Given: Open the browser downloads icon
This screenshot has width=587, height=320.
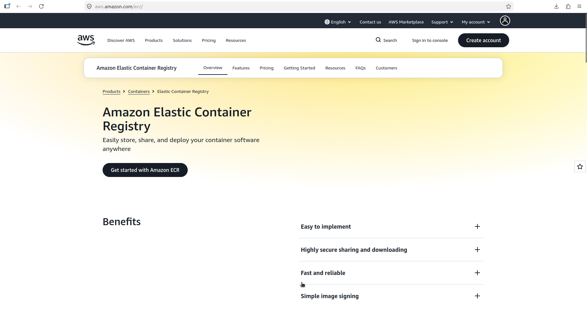Looking at the screenshot, I should (x=556, y=6).
